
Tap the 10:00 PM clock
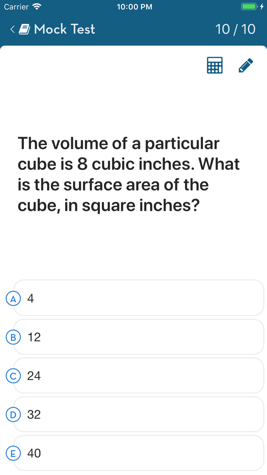pyautogui.click(x=135, y=7)
